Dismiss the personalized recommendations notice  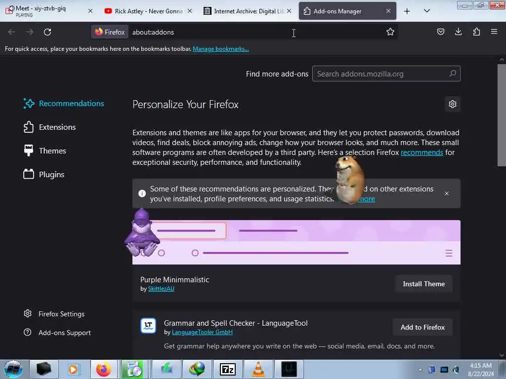tap(447, 193)
